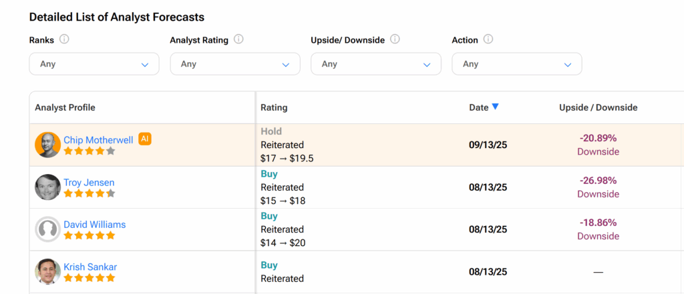Open Troy Jensen's analyst profile link
The width and height of the screenshot is (684, 294).
[x=90, y=182]
